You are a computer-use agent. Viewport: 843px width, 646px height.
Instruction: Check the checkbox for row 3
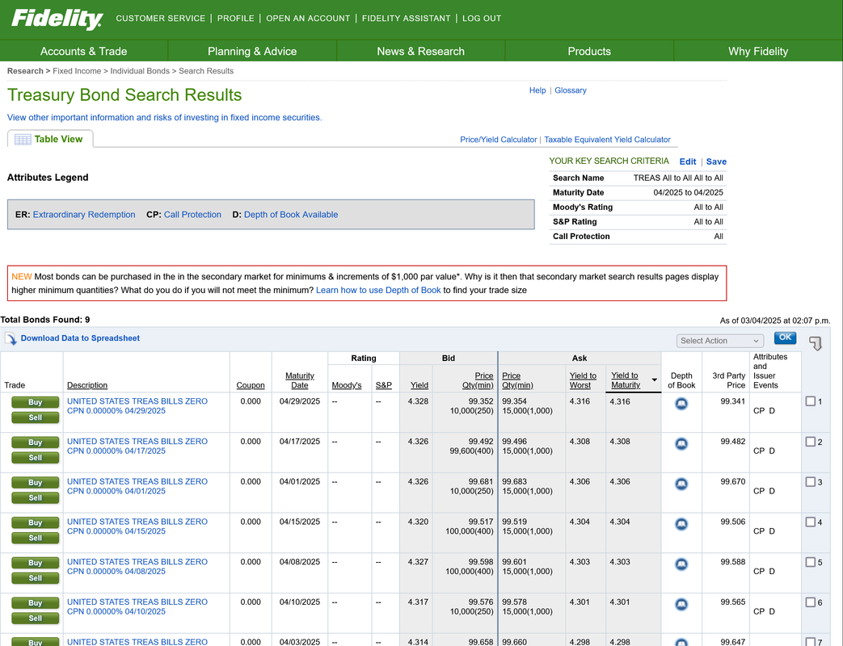pos(810,482)
